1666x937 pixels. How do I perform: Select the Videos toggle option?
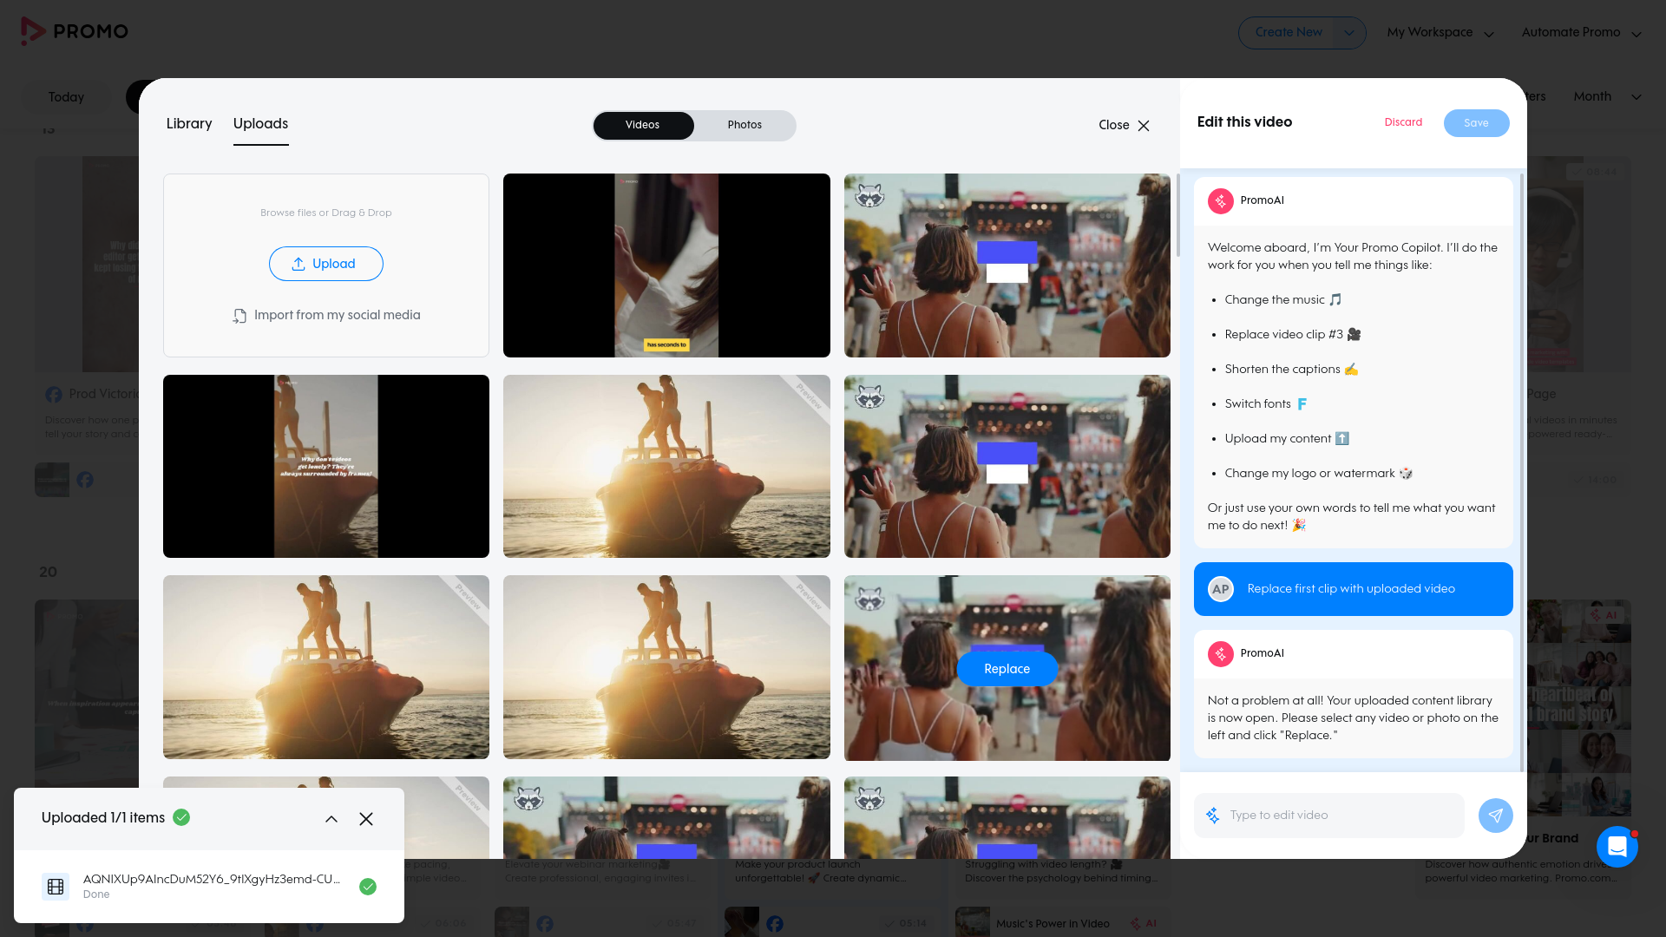pos(642,125)
